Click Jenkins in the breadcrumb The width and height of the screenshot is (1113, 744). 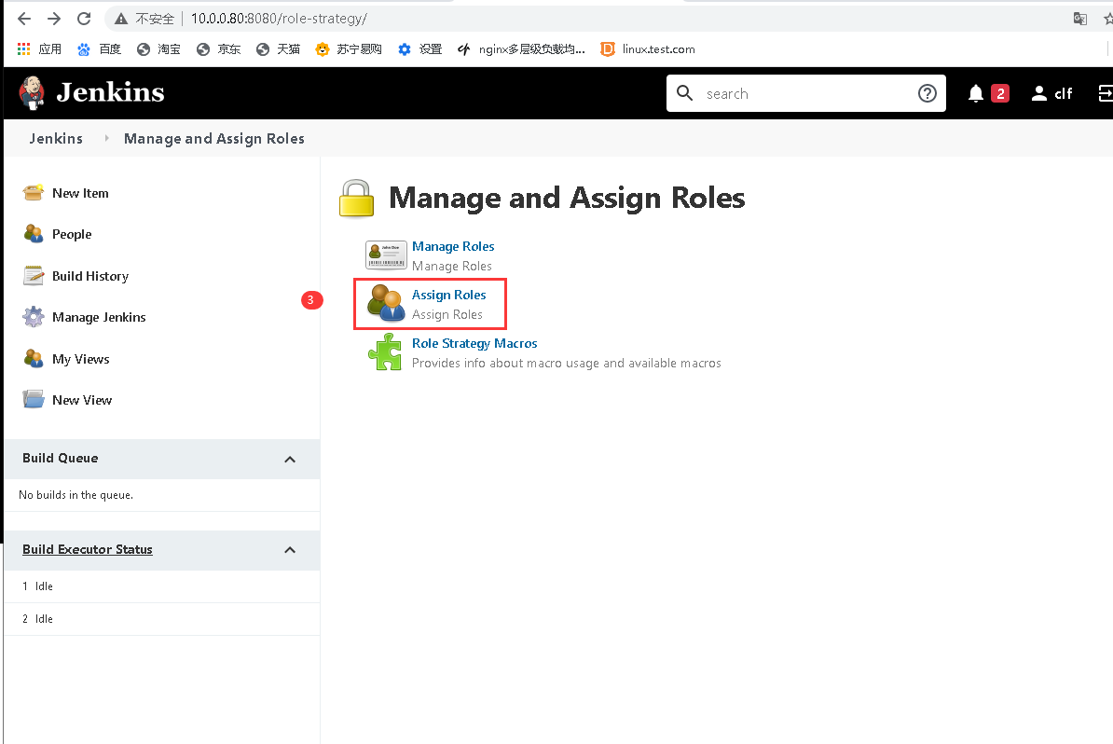point(56,138)
